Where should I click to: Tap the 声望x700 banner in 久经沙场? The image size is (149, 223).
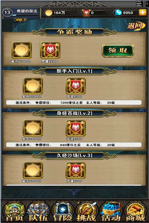(x=76, y=170)
